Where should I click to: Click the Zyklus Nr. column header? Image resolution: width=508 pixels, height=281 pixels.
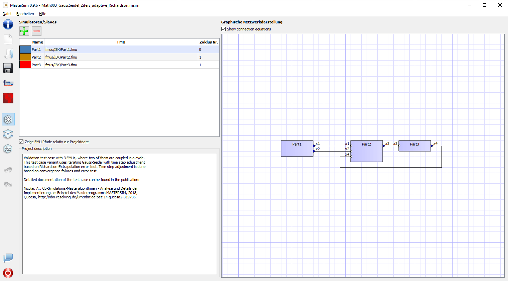[209, 42]
